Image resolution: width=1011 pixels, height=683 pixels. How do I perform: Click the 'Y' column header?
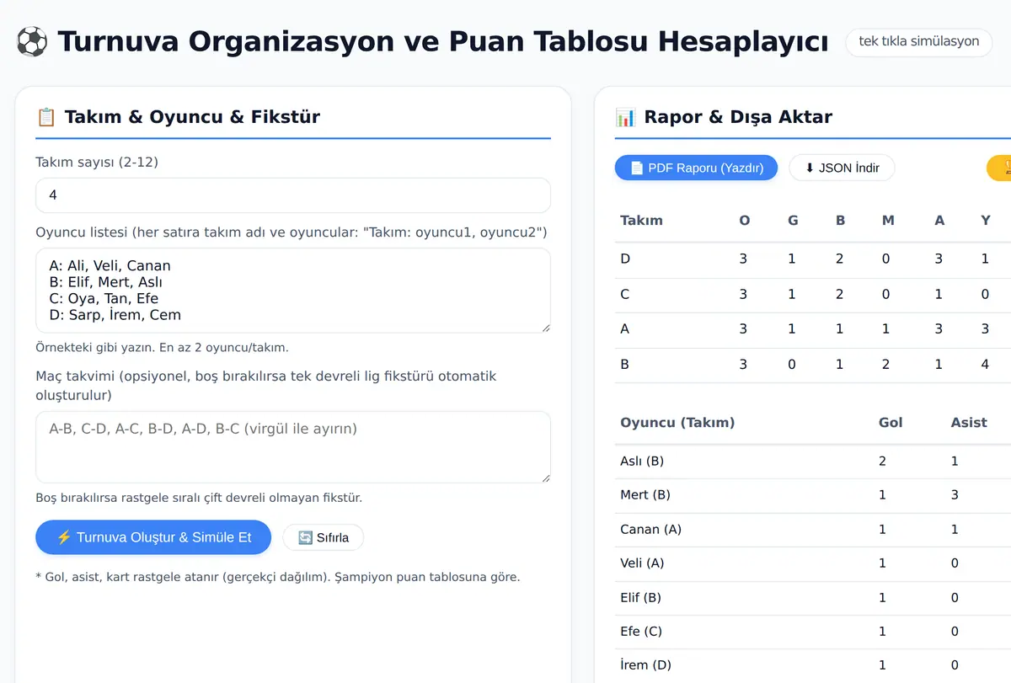click(x=986, y=221)
